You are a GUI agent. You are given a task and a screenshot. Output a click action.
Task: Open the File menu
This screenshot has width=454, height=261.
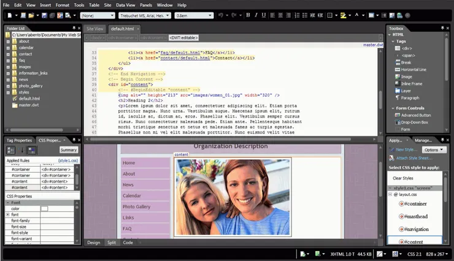[6, 5]
